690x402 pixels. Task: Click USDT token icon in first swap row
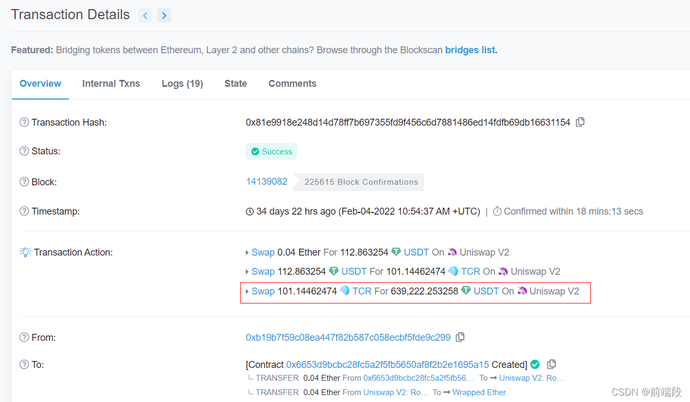click(396, 252)
